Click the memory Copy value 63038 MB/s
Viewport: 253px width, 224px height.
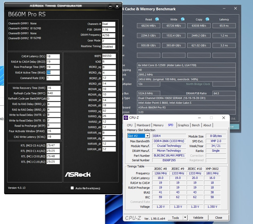199,26
